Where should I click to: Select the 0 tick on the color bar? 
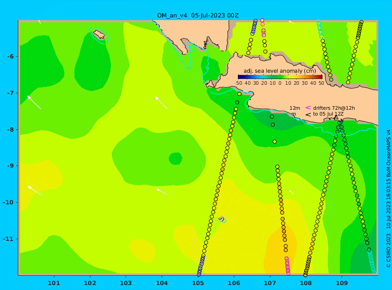pos(280,83)
